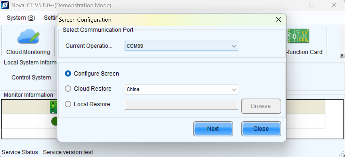Select the Cloud Restore radio option
The height and width of the screenshot is (157, 345).
pyautogui.click(x=68, y=89)
